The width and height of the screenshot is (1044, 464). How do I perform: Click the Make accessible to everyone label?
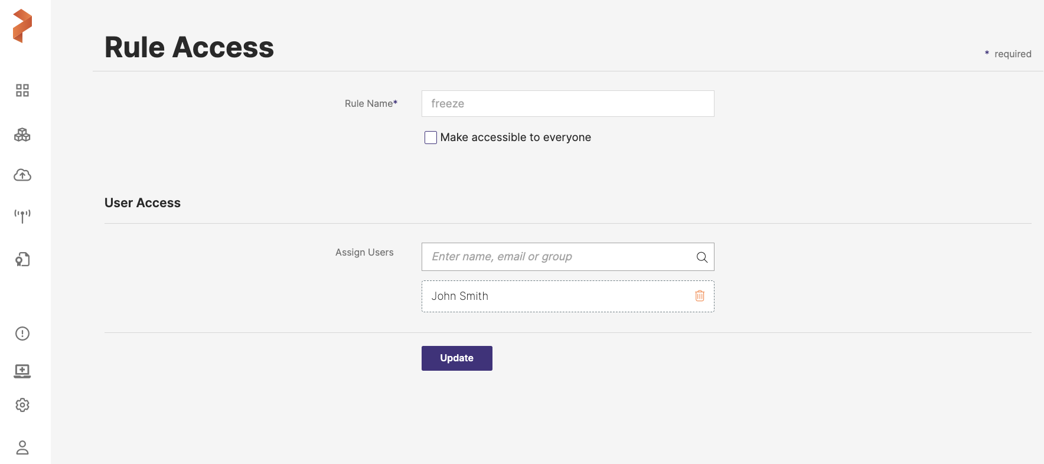pyautogui.click(x=515, y=138)
